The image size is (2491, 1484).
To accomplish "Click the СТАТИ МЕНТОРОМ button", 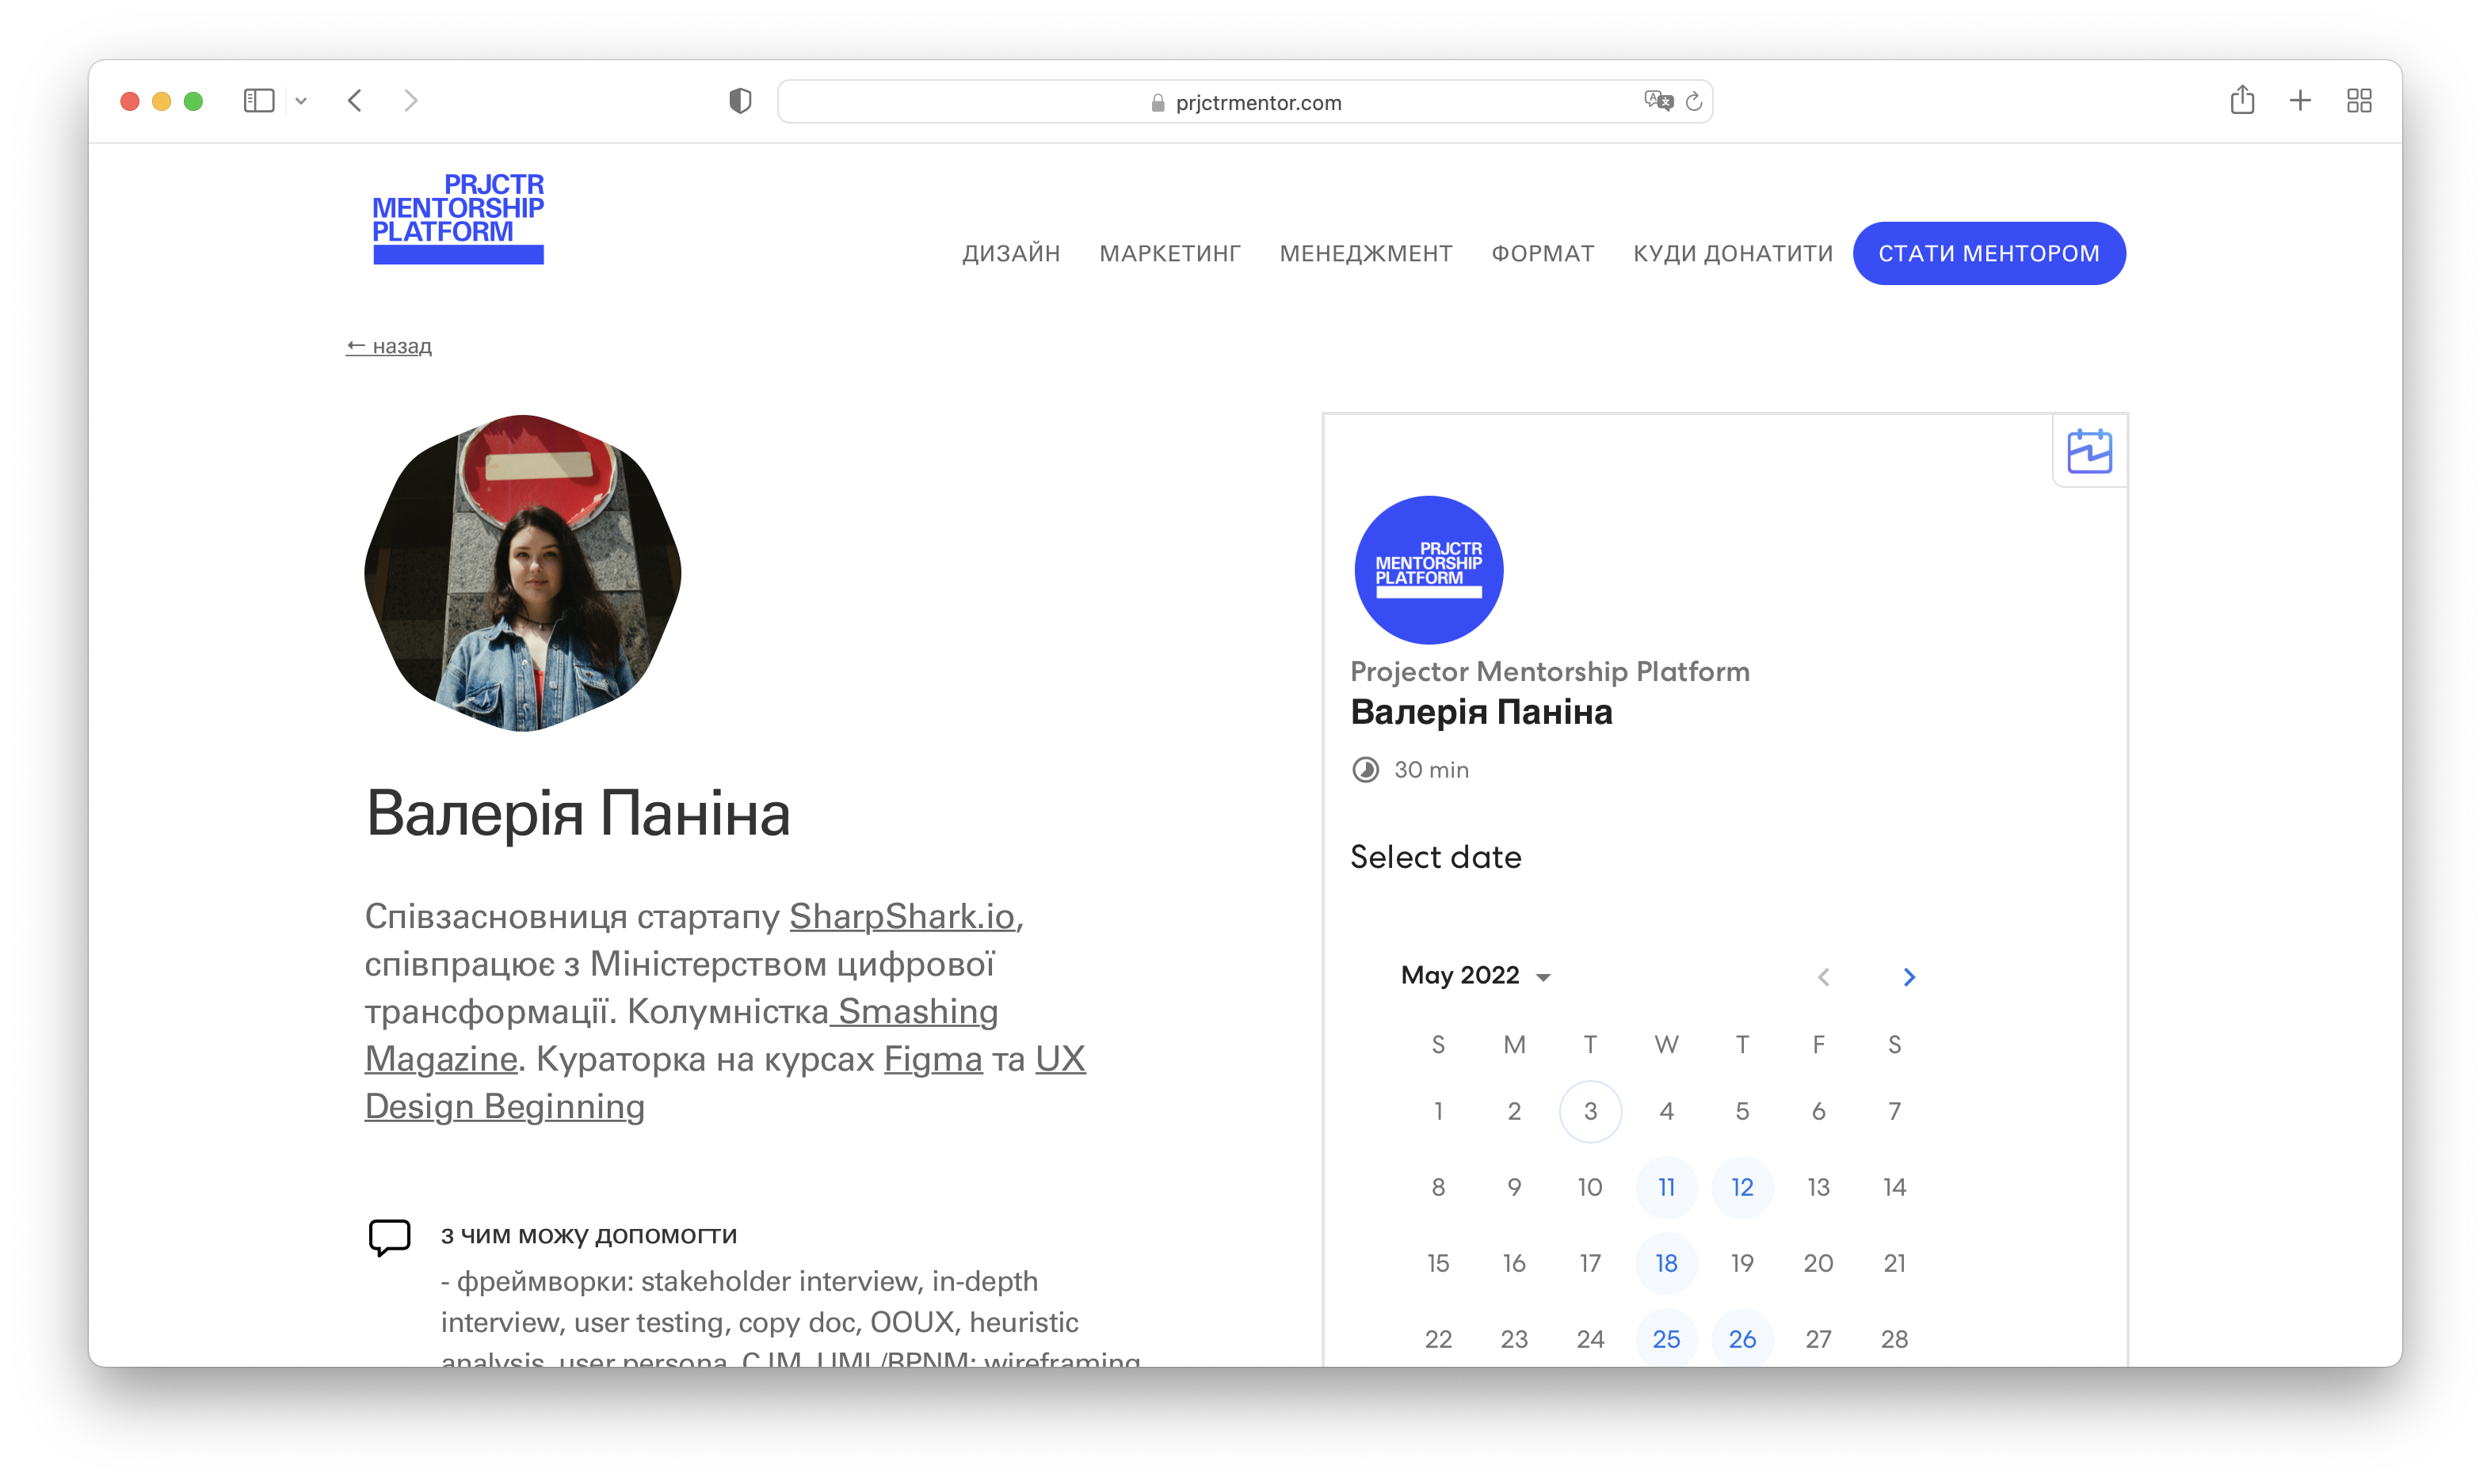I will [x=1988, y=254].
